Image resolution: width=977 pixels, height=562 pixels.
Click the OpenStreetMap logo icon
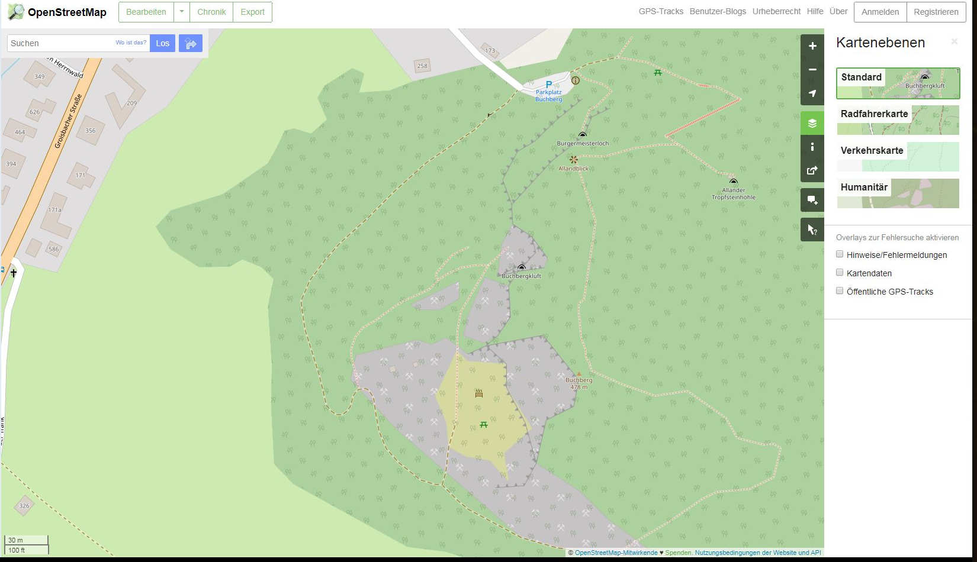[x=16, y=11]
